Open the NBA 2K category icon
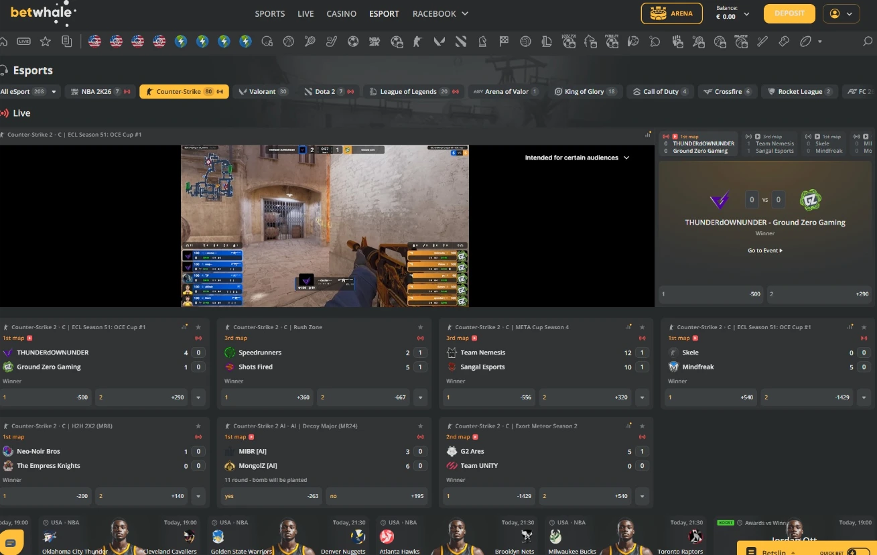 [373, 42]
